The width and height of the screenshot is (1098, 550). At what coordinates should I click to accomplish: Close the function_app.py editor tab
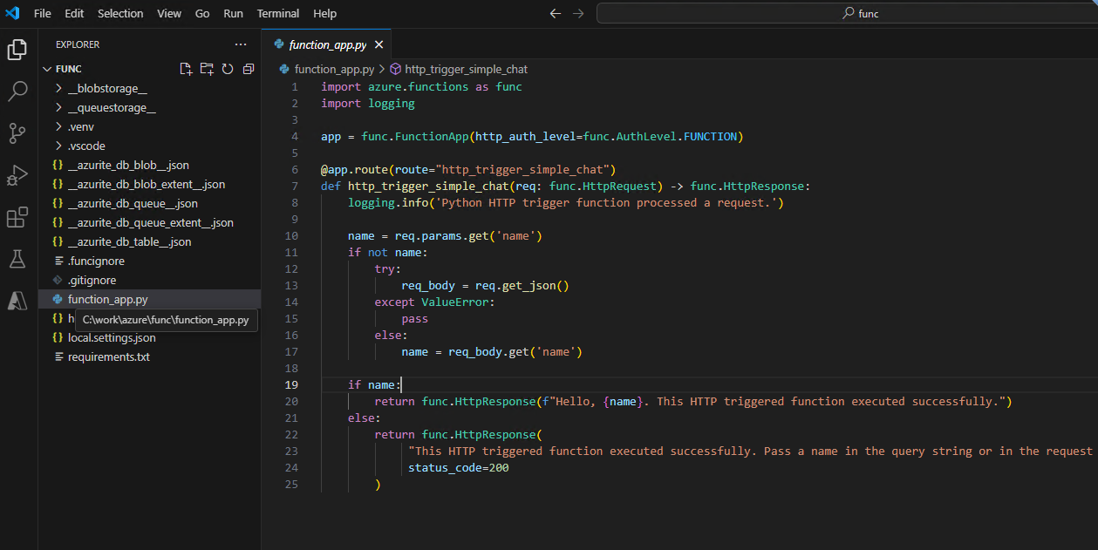379,45
